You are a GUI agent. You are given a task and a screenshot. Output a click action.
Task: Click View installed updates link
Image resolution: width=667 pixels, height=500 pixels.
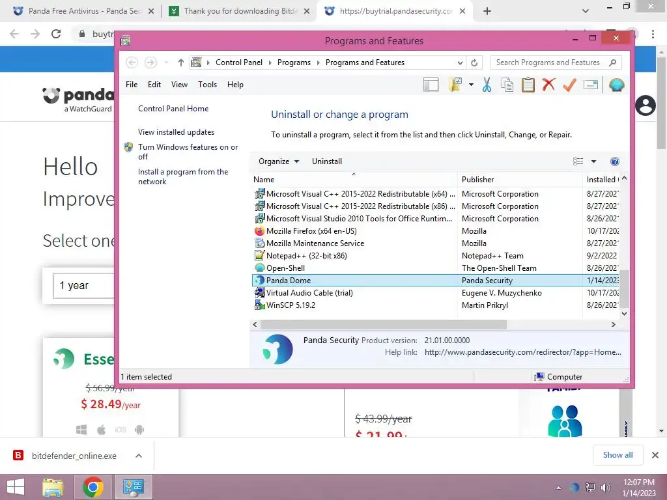[176, 132]
